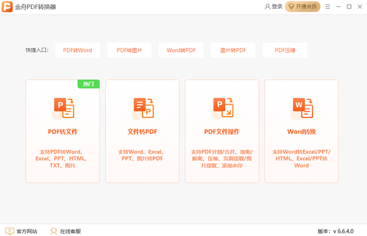Click description 支持PDF转Word、Excel、PPT text
The width and height of the screenshot is (367, 236).
pos(62,158)
